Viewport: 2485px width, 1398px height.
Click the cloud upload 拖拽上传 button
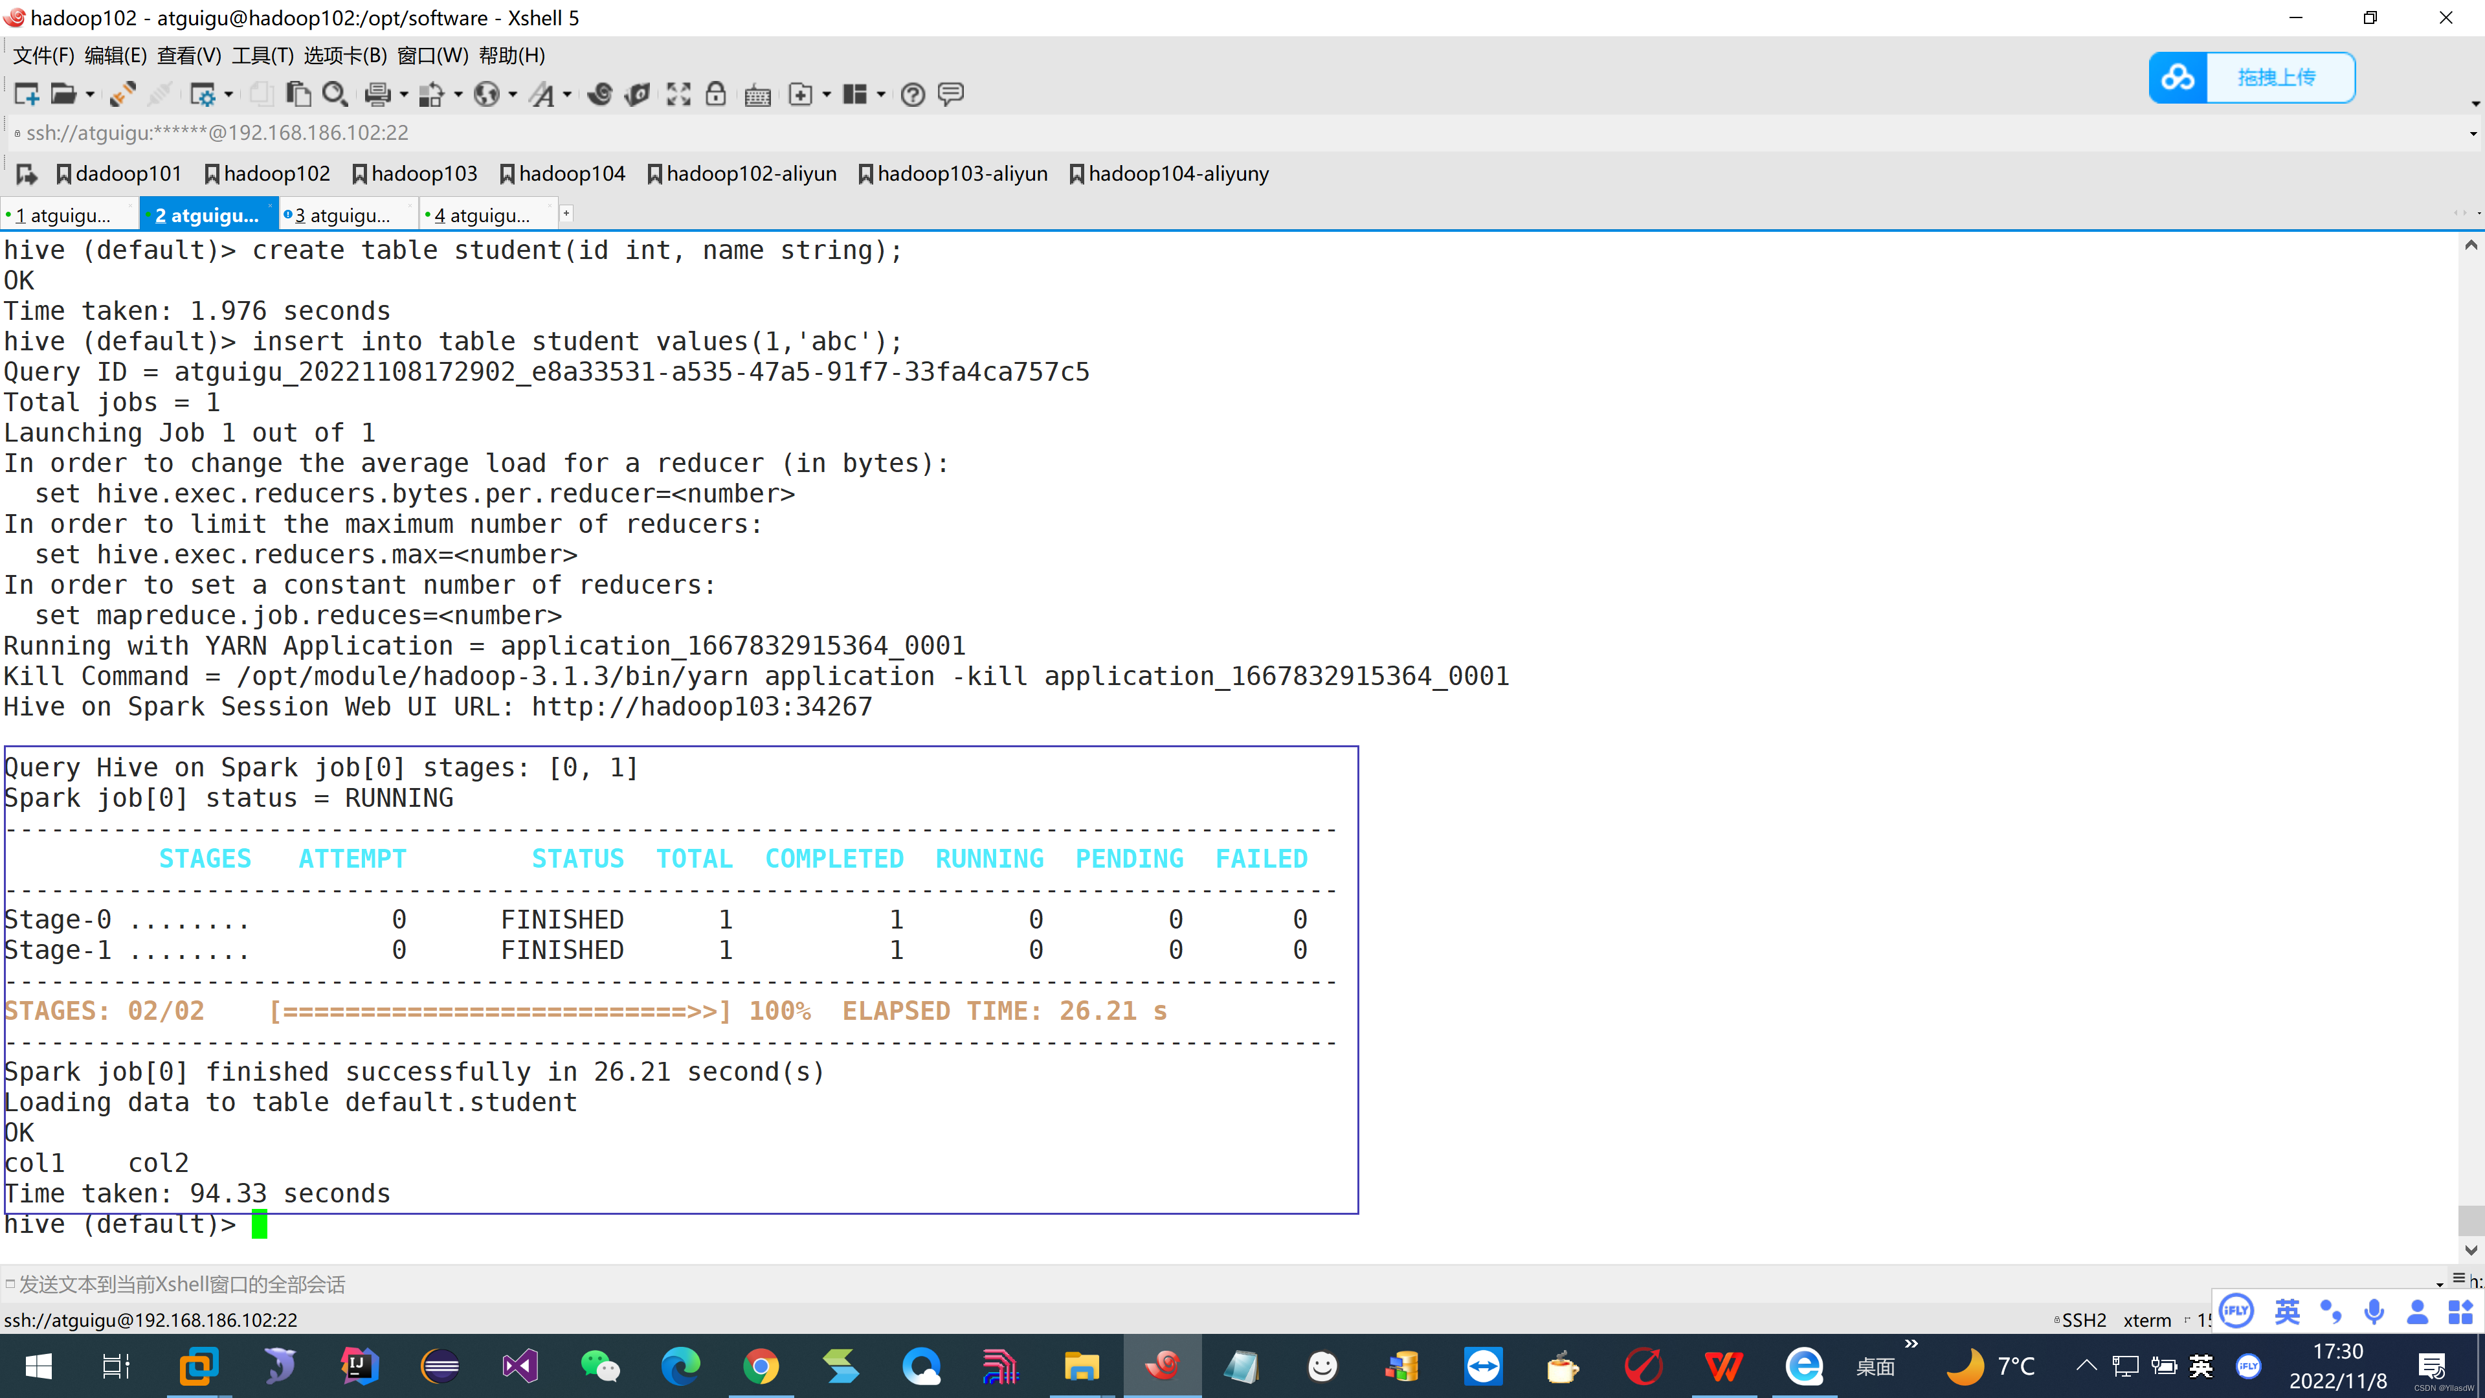(x=2251, y=77)
